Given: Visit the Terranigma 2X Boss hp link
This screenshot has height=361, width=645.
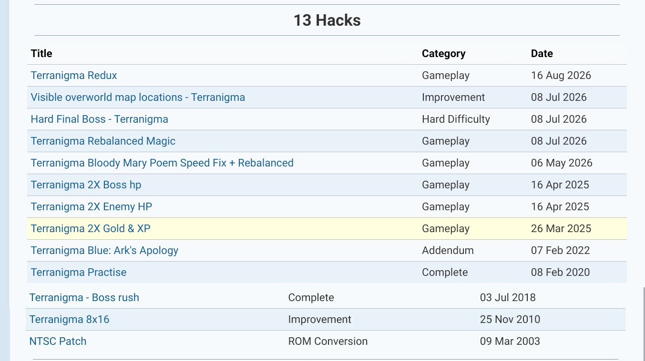Looking at the screenshot, I should [x=86, y=185].
